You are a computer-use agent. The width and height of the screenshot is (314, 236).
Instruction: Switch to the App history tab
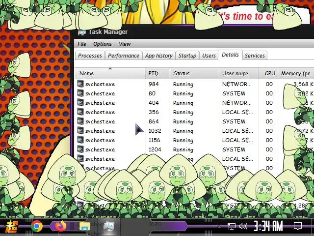point(159,56)
